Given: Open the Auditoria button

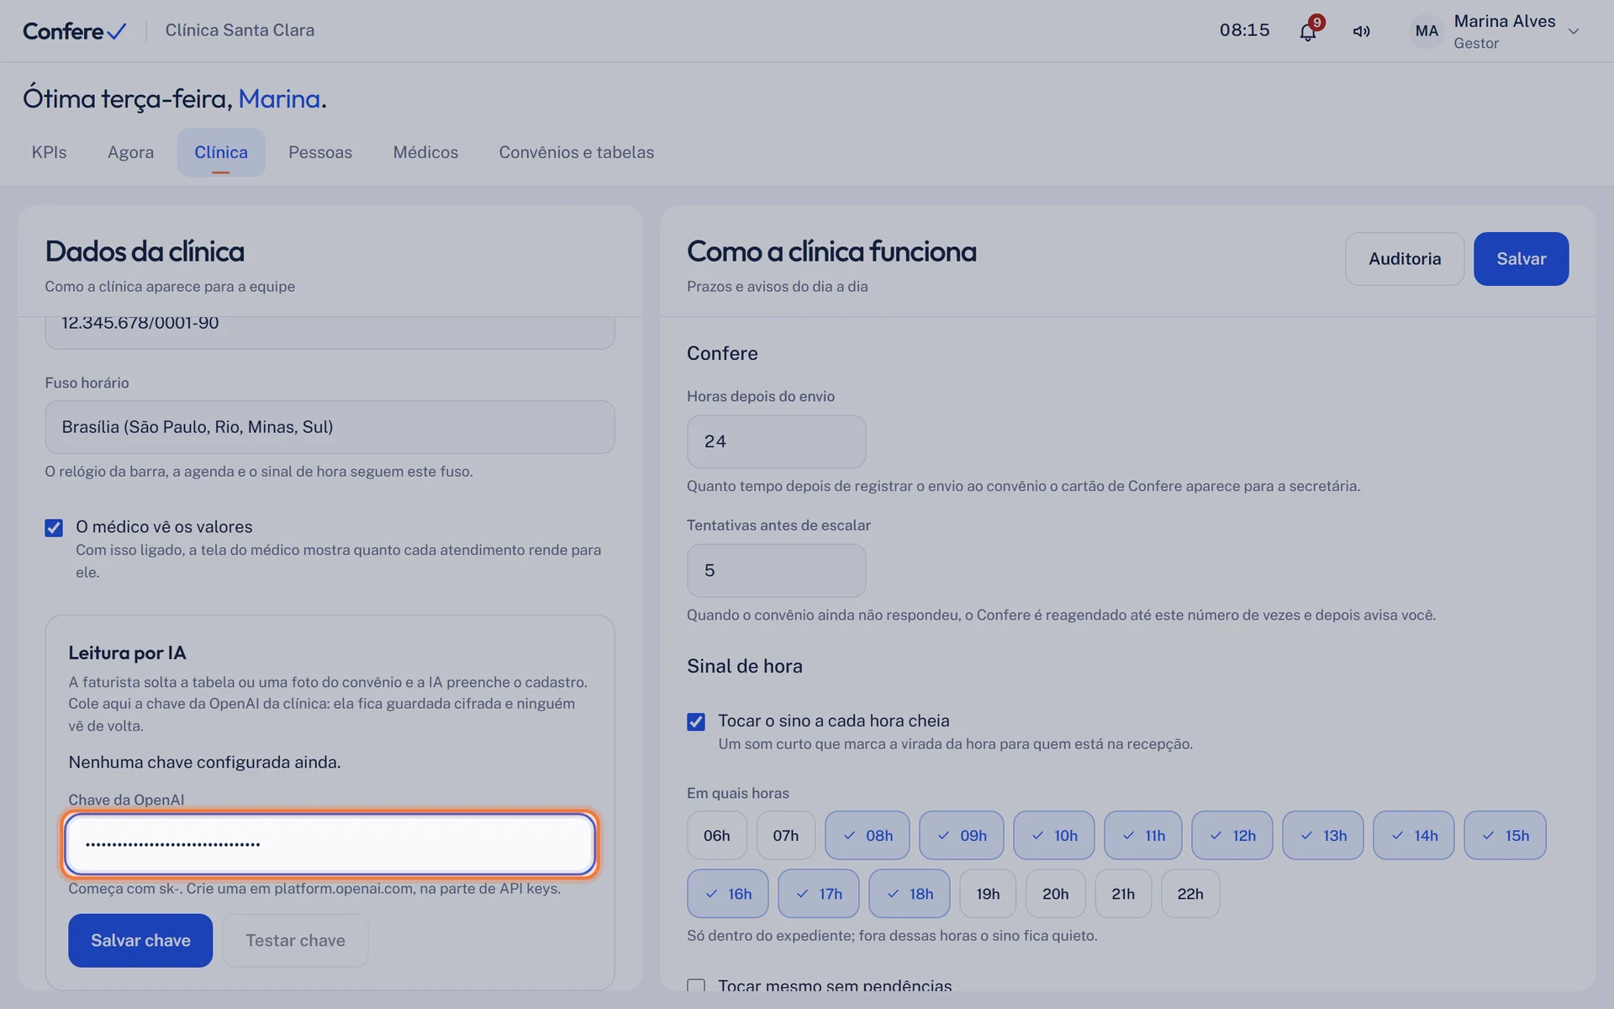Looking at the screenshot, I should click(x=1405, y=259).
